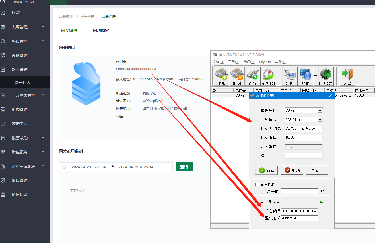The image size is (375, 243).
Task: Open the 设备(D) menu
Action: pyautogui.click(x=218, y=62)
